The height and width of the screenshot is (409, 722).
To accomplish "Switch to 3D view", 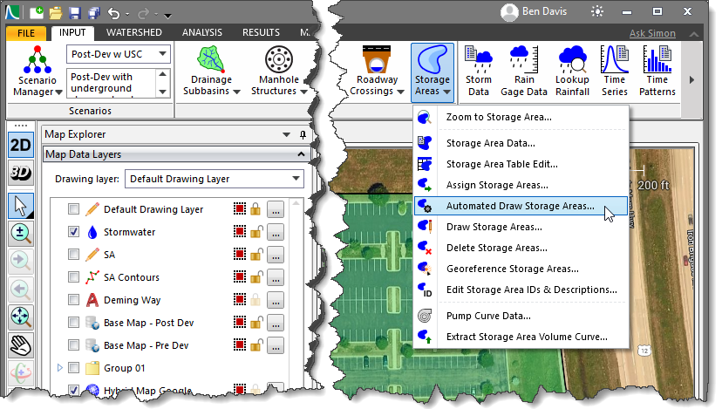I will (x=21, y=174).
